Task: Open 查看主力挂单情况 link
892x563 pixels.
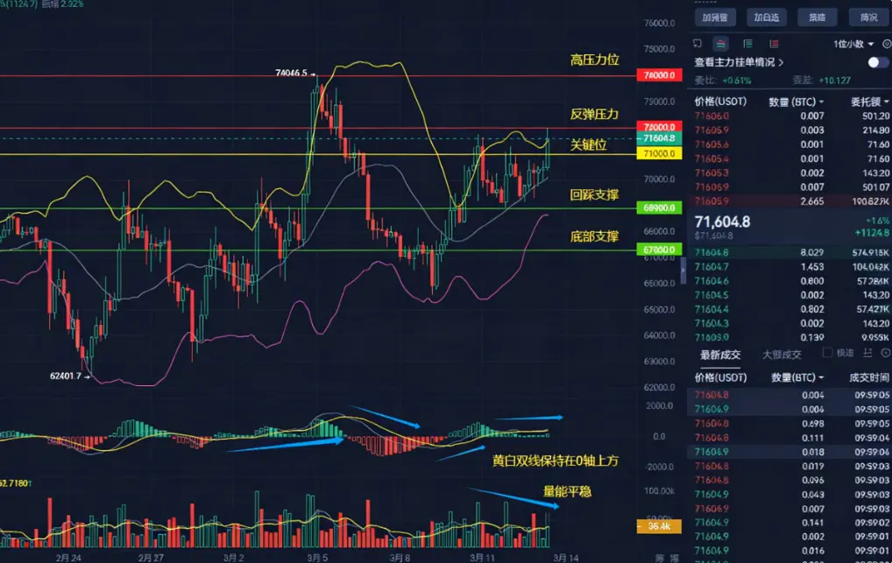Action: [739, 62]
